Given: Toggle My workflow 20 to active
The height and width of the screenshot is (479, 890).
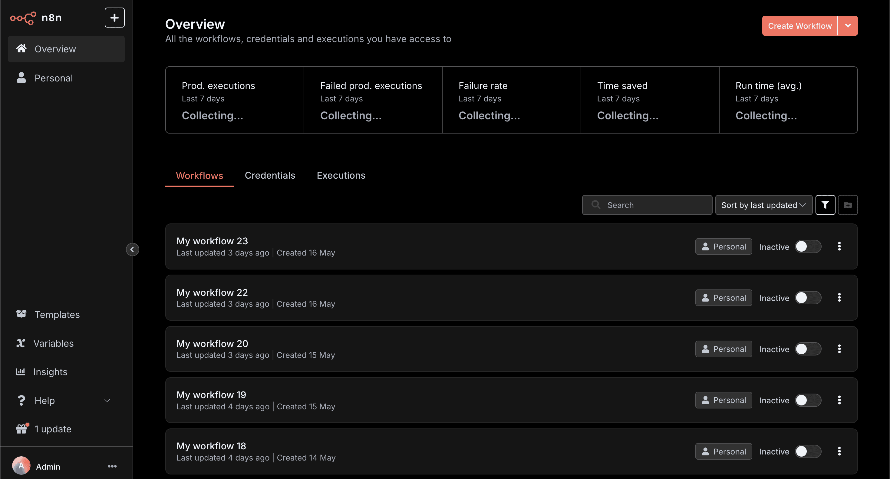Looking at the screenshot, I should [x=808, y=349].
